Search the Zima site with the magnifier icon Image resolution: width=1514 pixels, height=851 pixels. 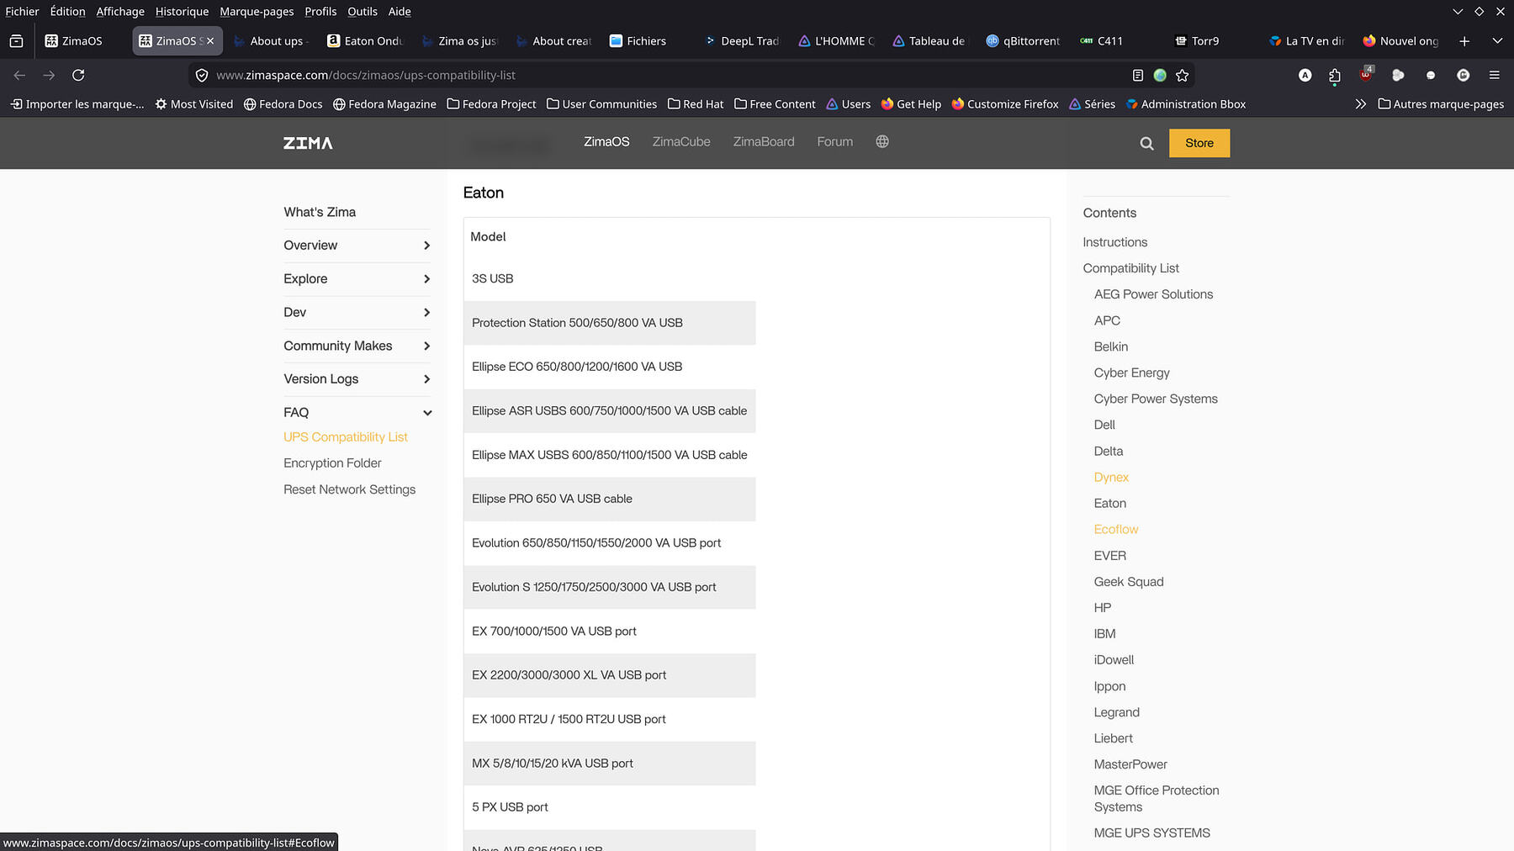tap(1146, 144)
